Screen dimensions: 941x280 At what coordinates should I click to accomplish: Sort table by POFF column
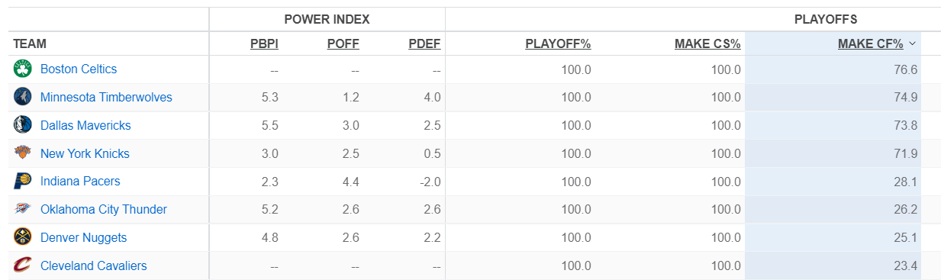pyautogui.click(x=343, y=43)
